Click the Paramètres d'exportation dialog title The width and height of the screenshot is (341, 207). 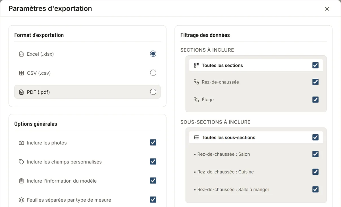tap(50, 9)
